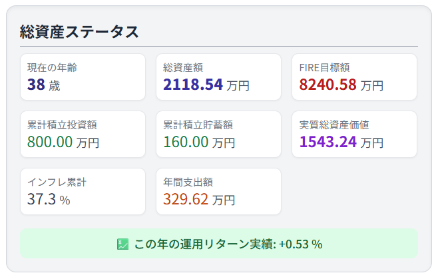
Task: Click the red 8240.58 万円 value
Action: [x=341, y=85]
